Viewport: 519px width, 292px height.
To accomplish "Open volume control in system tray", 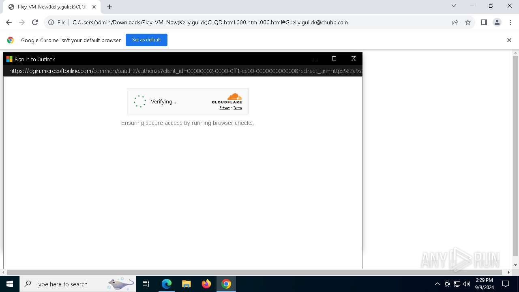I will click(x=467, y=284).
